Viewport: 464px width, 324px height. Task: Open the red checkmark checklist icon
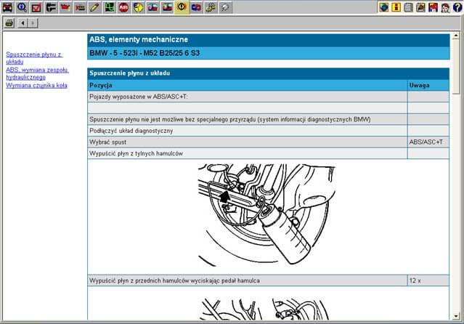(36, 7)
